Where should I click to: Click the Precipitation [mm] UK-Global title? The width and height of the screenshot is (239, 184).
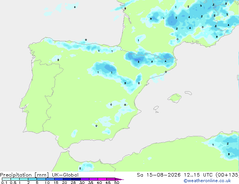pos(39,175)
